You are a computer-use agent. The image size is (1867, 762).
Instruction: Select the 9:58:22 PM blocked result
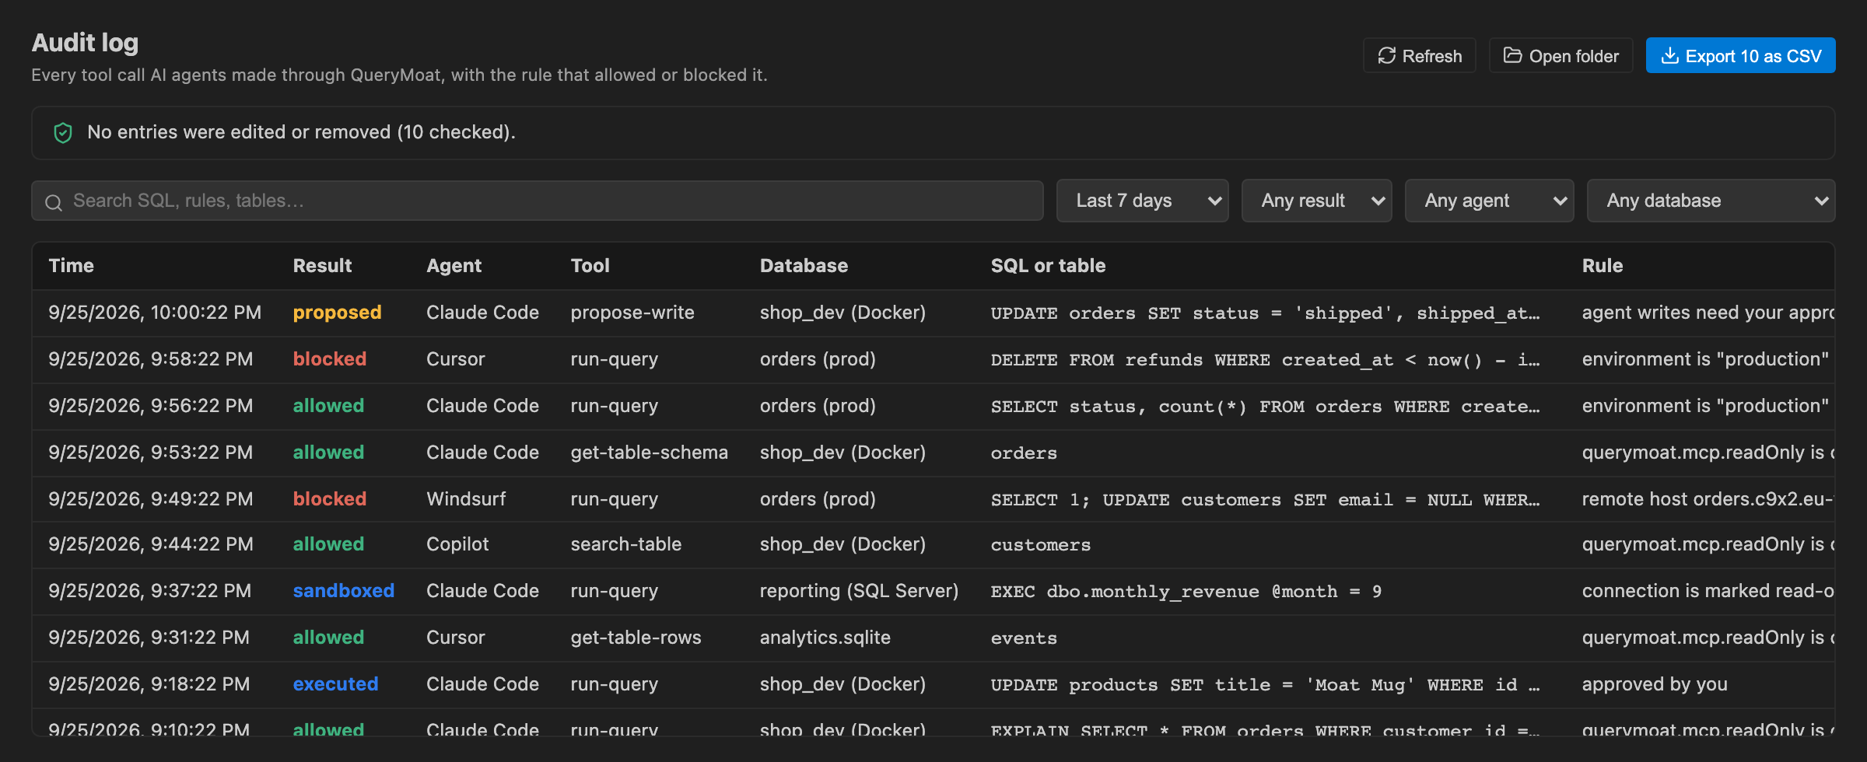(329, 359)
